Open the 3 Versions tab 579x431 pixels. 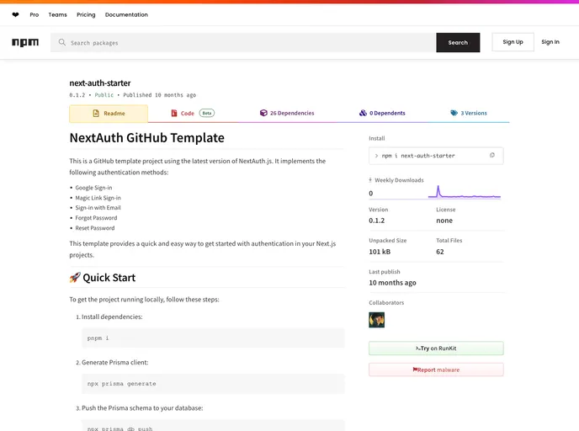[469, 113]
